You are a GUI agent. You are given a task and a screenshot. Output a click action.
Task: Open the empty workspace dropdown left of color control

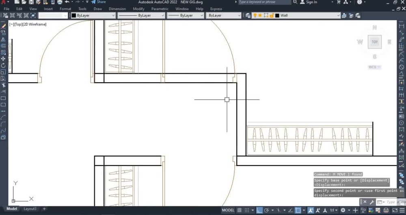[x=53, y=15]
